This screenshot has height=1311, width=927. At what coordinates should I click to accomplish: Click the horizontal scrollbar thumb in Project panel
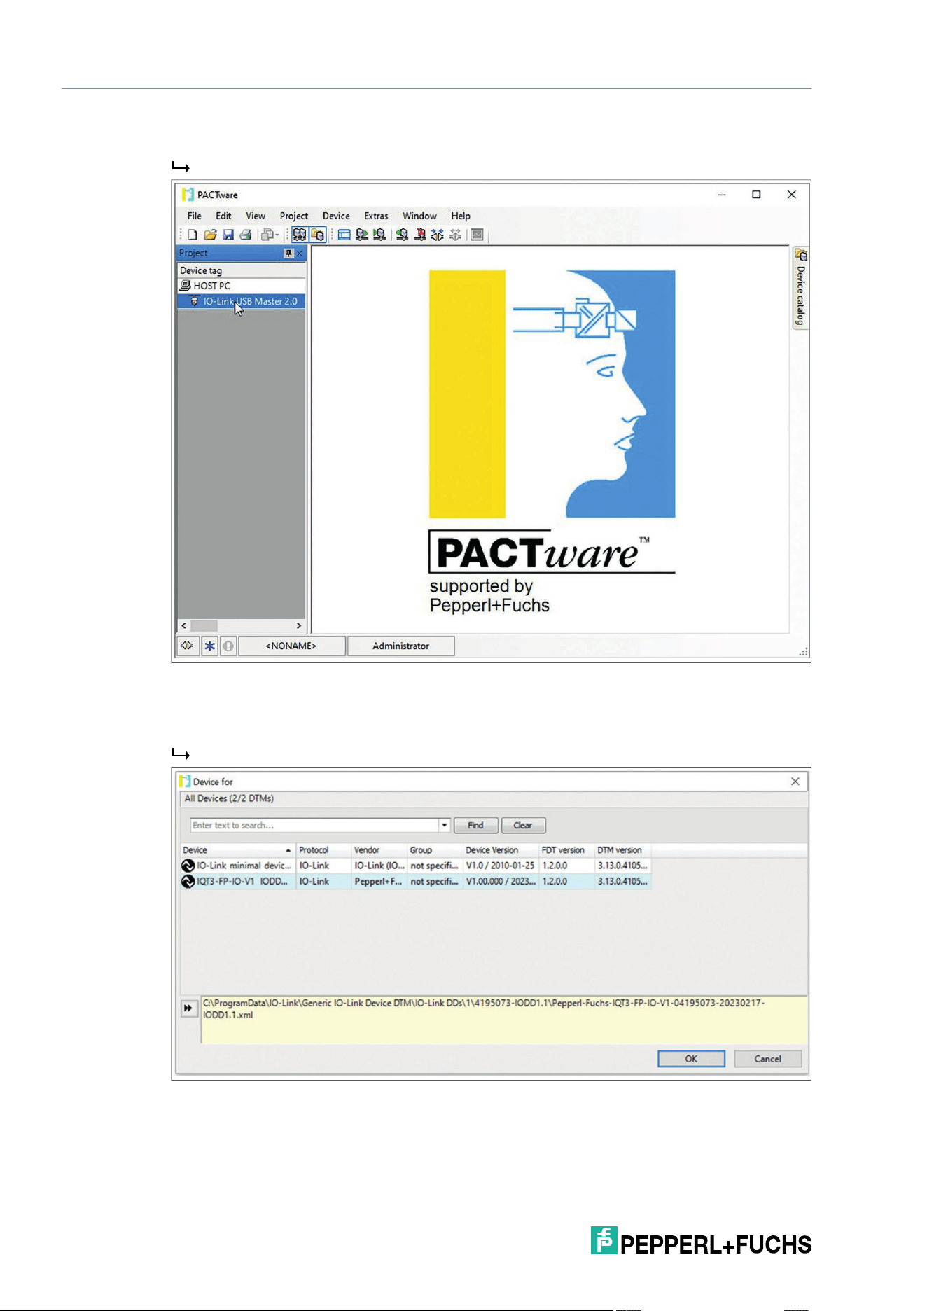click(x=204, y=625)
